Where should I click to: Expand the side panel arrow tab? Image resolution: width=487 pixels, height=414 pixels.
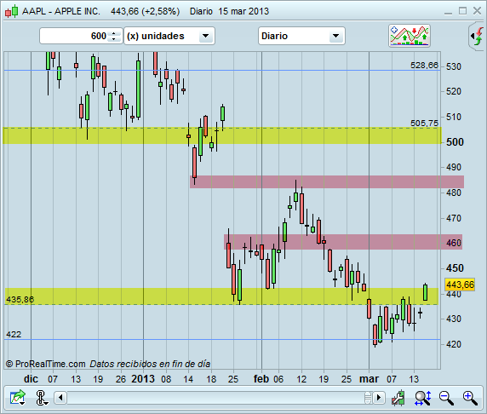tap(478, 36)
